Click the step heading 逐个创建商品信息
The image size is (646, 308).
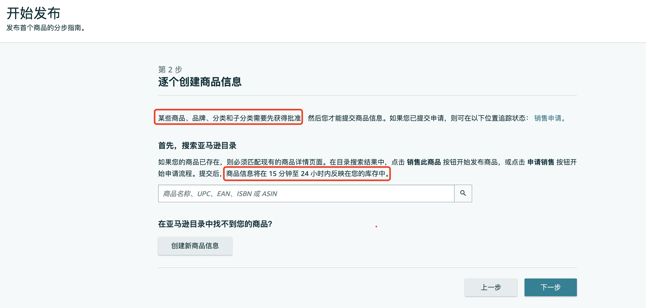[200, 82]
